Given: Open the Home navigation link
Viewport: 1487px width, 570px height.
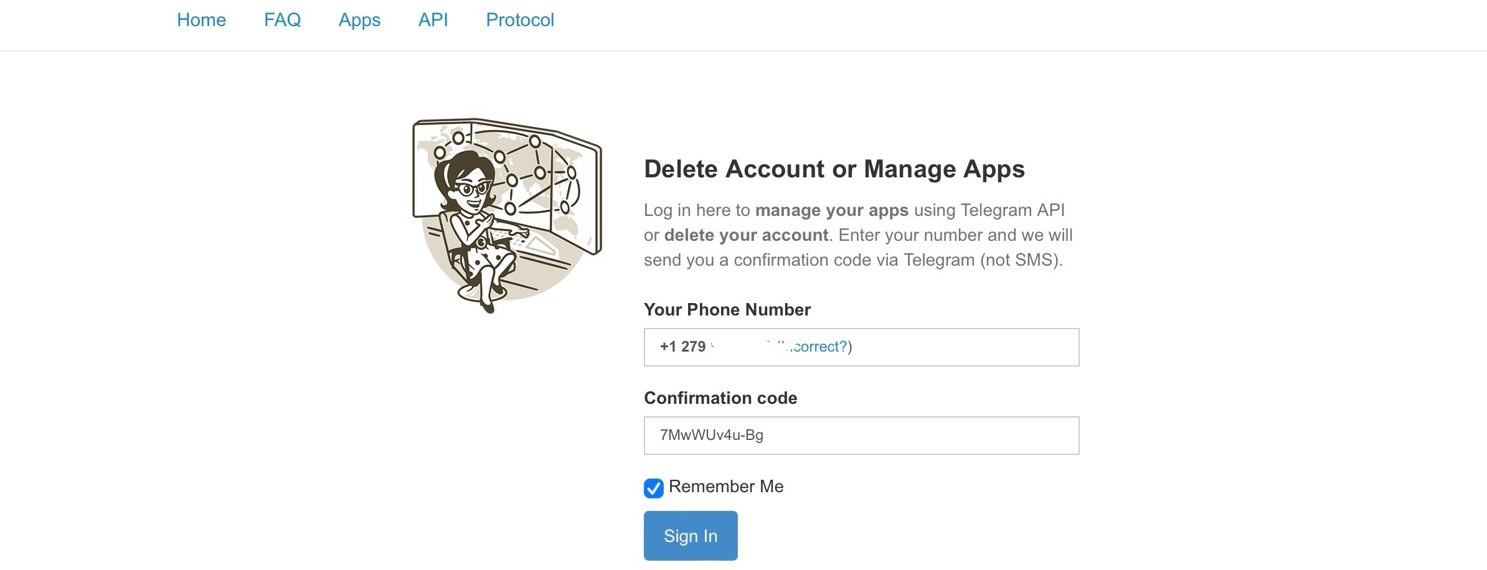Looking at the screenshot, I should coord(201,20).
